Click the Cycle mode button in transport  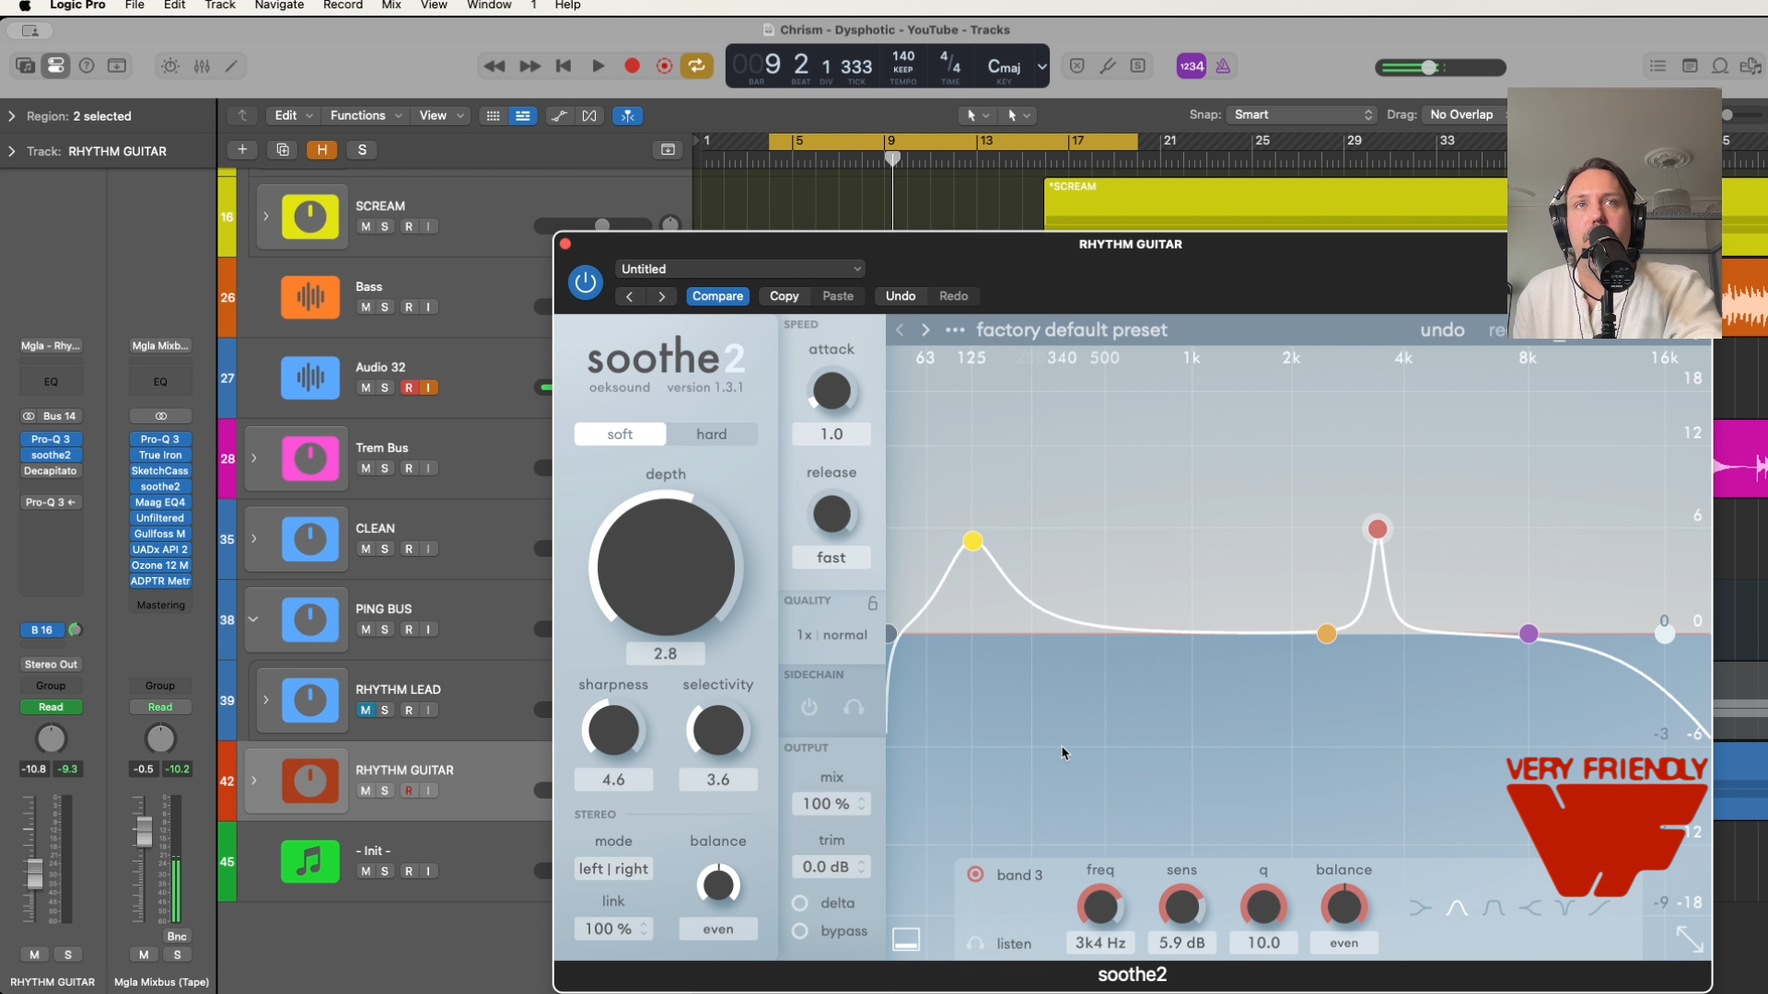click(x=697, y=65)
